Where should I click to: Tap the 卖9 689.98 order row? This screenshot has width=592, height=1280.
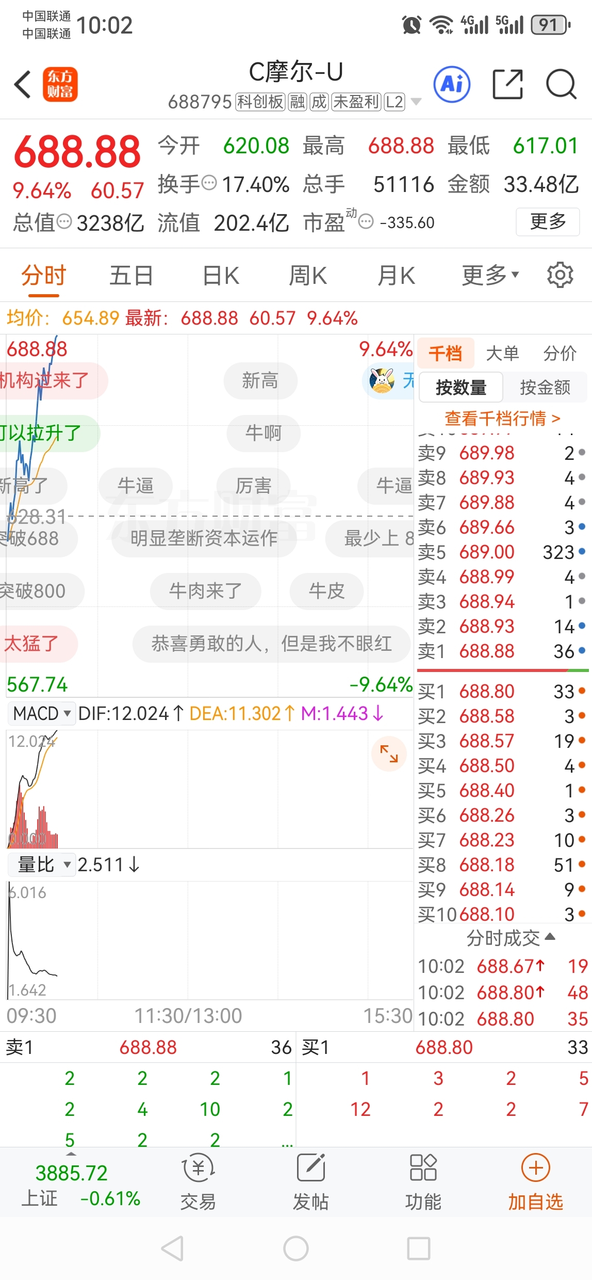pyautogui.click(x=502, y=453)
